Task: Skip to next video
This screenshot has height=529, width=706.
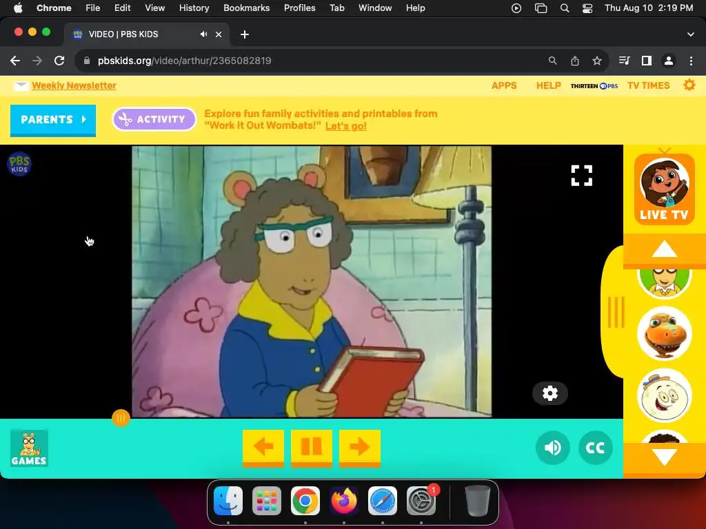Action: click(360, 447)
